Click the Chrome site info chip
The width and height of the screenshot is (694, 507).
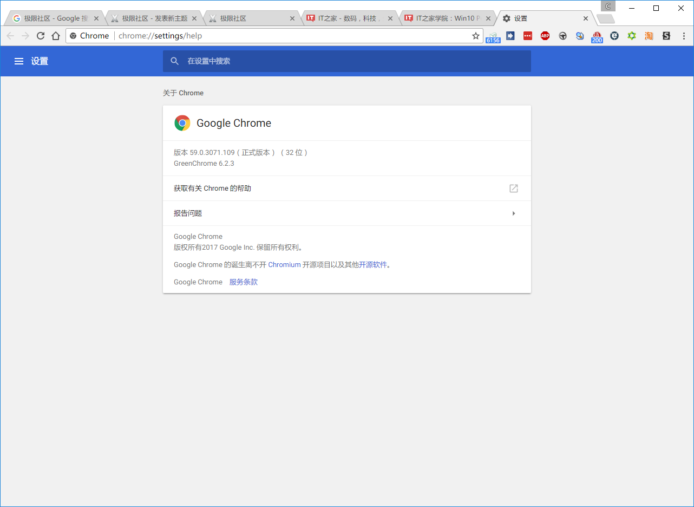point(89,36)
